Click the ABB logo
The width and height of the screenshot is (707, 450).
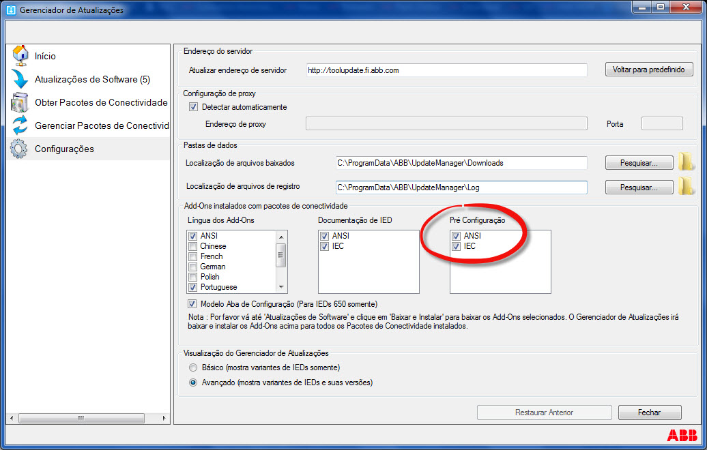click(x=682, y=435)
